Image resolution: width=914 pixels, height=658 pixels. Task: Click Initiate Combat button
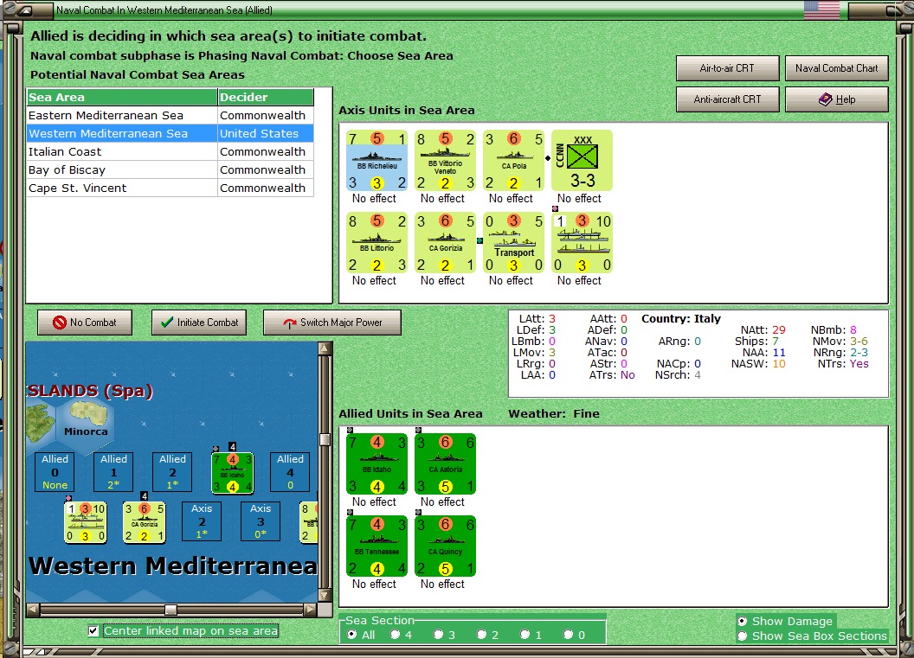[199, 322]
